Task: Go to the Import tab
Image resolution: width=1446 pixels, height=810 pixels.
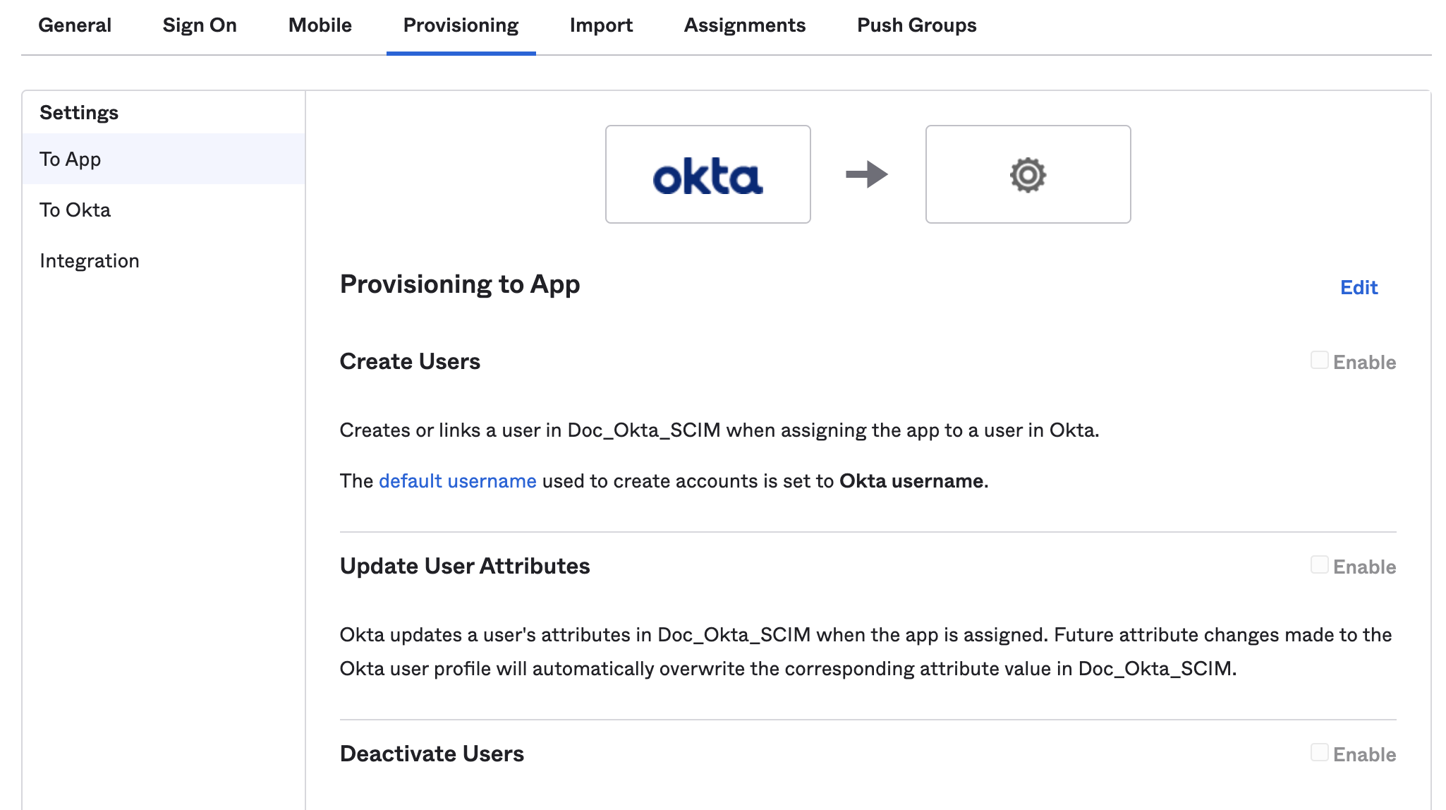Action: tap(601, 25)
